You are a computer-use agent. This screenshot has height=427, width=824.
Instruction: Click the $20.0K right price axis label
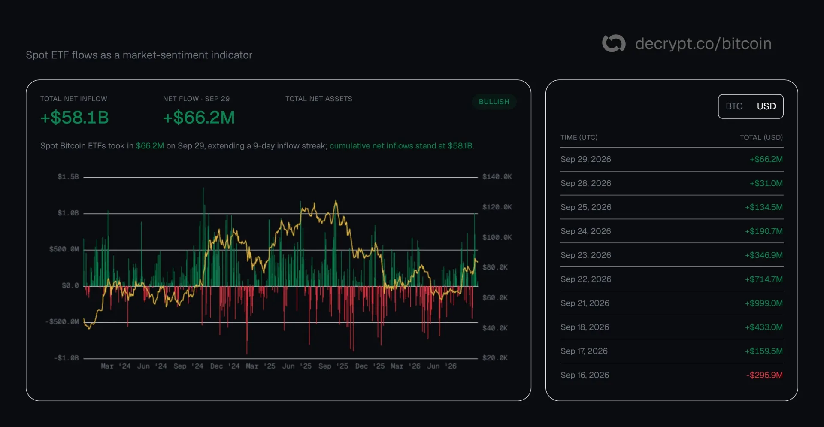coord(495,358)
